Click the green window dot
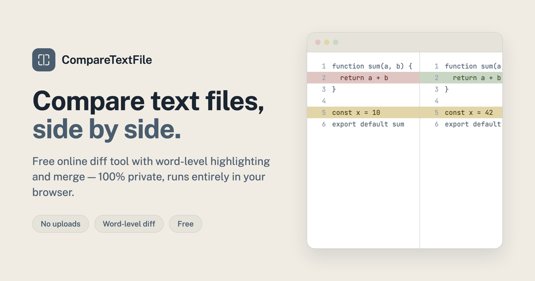The width and height of the screenshot is (535, 281). click(x=336, y=42)
